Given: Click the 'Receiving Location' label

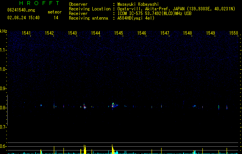Looking at the screenshot, I should (x=90, y=9).
